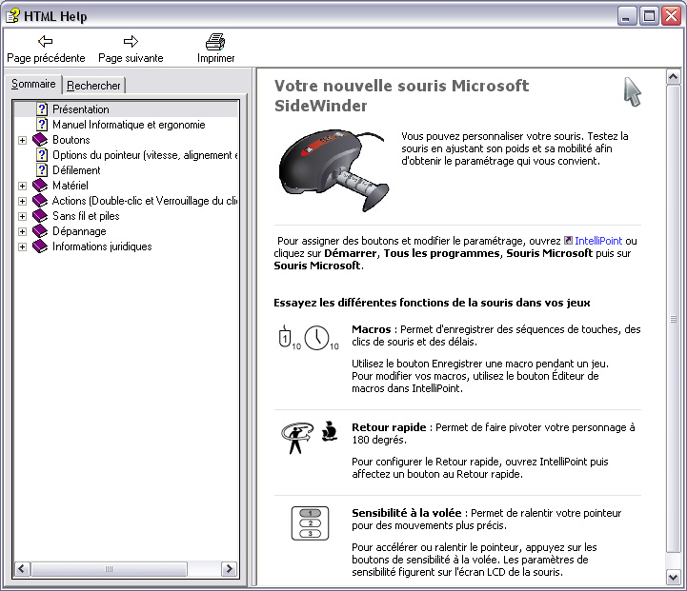The image size is (687, 591).
Task: Click the purple book icon next to Dépannage
Action: (40, 231)
